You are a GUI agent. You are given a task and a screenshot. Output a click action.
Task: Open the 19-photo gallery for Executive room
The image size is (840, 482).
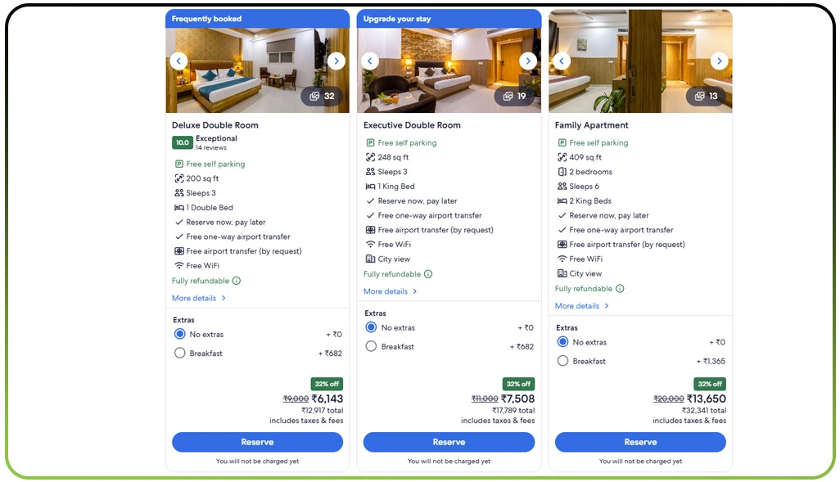(x=514, y=97)
